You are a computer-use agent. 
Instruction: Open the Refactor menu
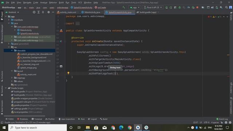[x=53, y=3]
